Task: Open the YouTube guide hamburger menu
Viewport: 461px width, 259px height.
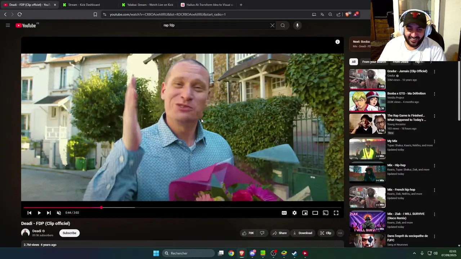Action: (8, 25)
